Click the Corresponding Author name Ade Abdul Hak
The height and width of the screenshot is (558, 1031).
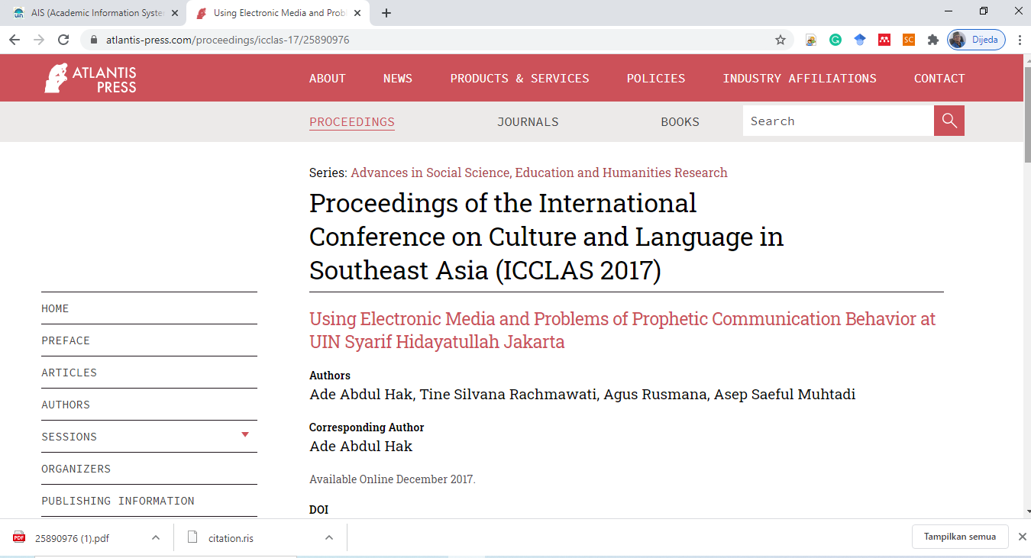pyautogui.click(x=360, y=447)
